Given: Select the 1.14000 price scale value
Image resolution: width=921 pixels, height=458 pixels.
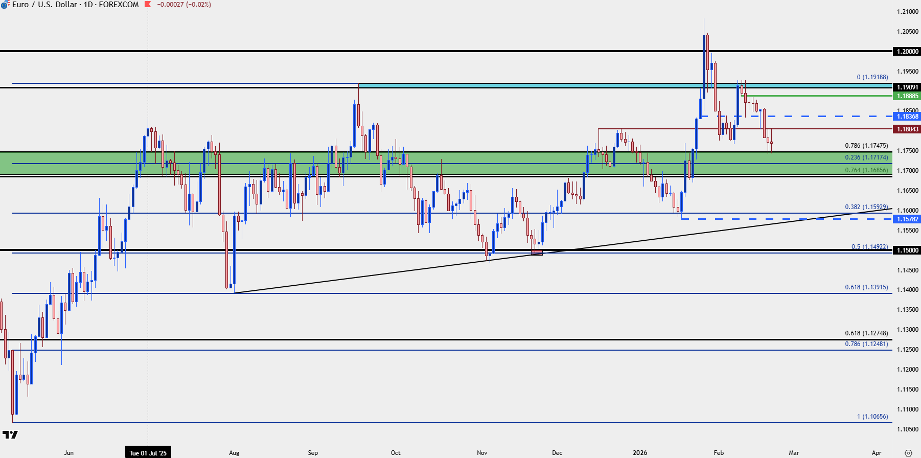Looking at the screenshot, I should pos(908,290).
